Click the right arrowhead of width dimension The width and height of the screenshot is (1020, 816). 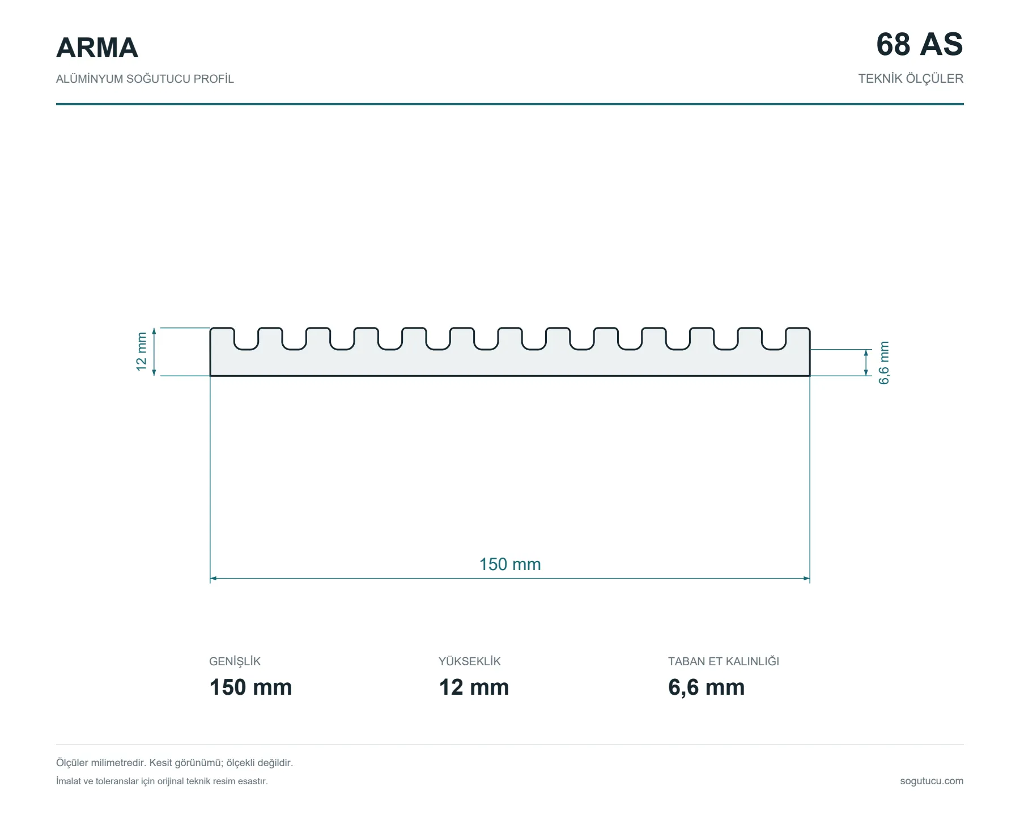pos(807,579)
